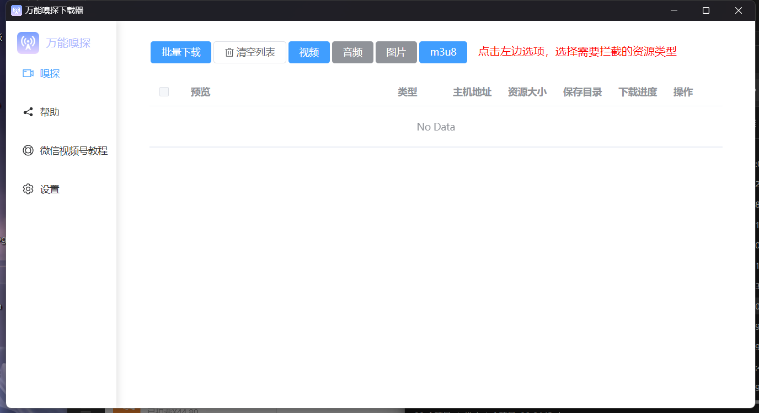Screen dimensions: 759x413
Task: Tick the select-all checkbox in table header
Action: pyautogui.click(x=164, y=92)
